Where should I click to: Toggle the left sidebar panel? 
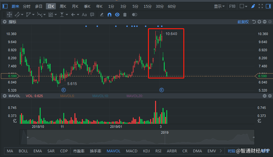click(5, 6)
